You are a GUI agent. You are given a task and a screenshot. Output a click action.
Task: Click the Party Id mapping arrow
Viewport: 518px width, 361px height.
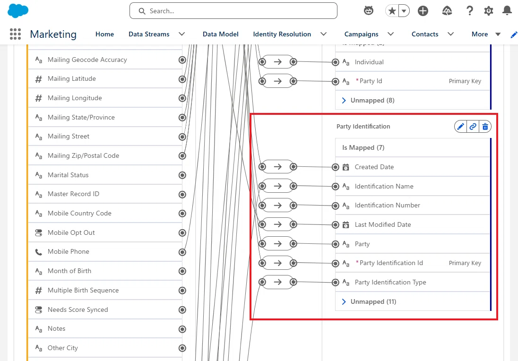click(278, 81)
